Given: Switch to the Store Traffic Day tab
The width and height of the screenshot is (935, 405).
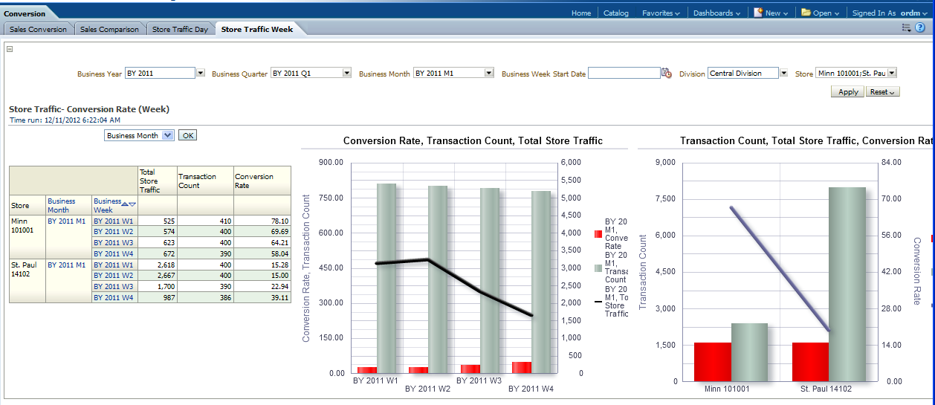Looking at the screenshot, I should pos(180,30).
